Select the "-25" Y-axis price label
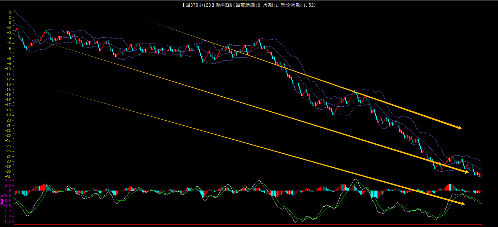The image size is (498, 227). pyautogui.click(x=8, y=146)
